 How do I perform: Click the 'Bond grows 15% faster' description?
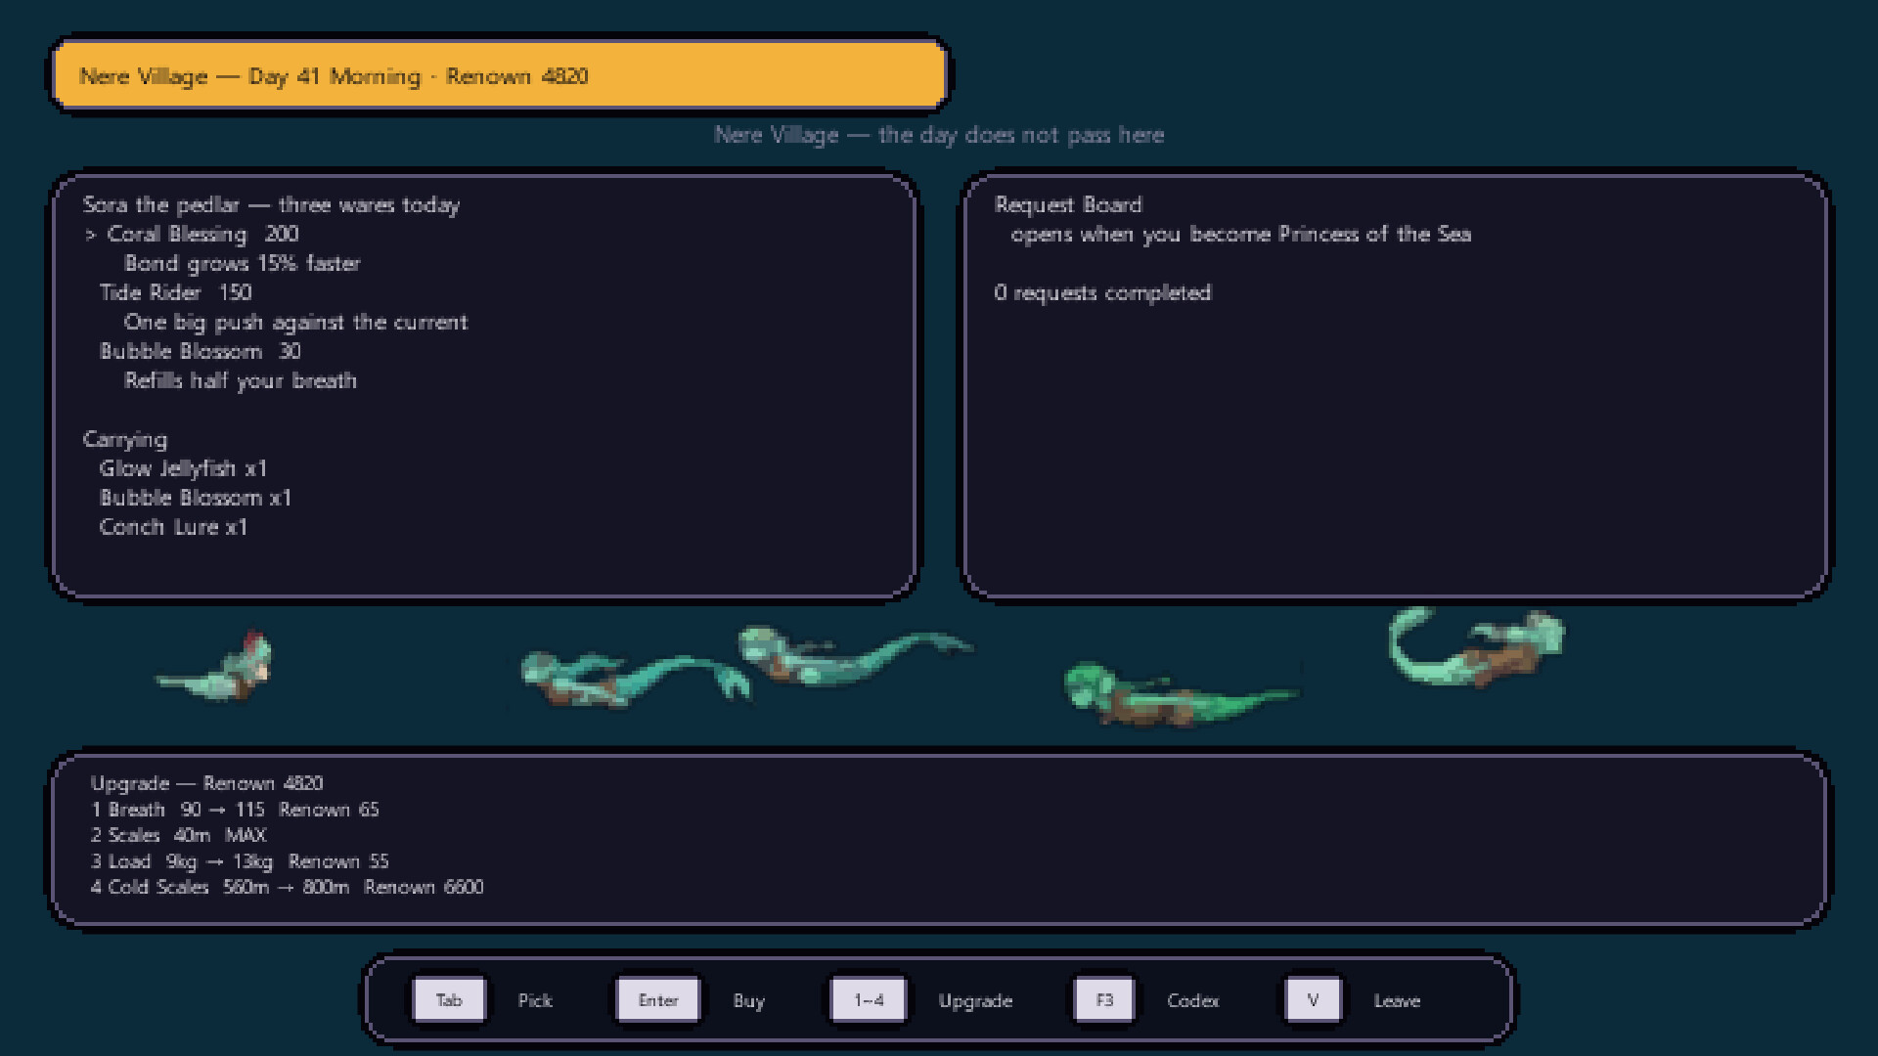pyautogui.click(x=243, y=263)
